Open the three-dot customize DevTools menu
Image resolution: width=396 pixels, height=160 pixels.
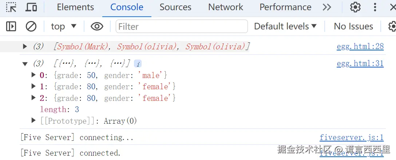(x=375, y=7)
